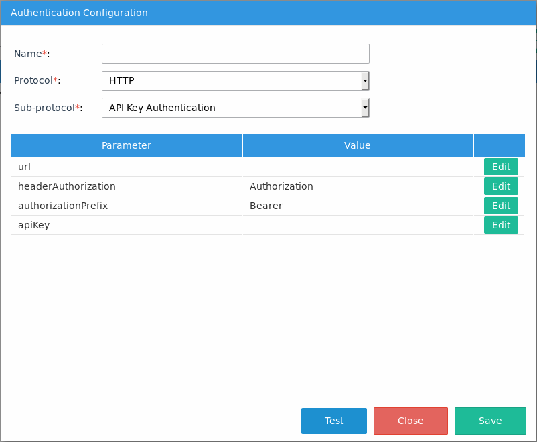This screenshot has height=442, width=537.
Task: Edit the url parameter
Action: click(501, 167)
